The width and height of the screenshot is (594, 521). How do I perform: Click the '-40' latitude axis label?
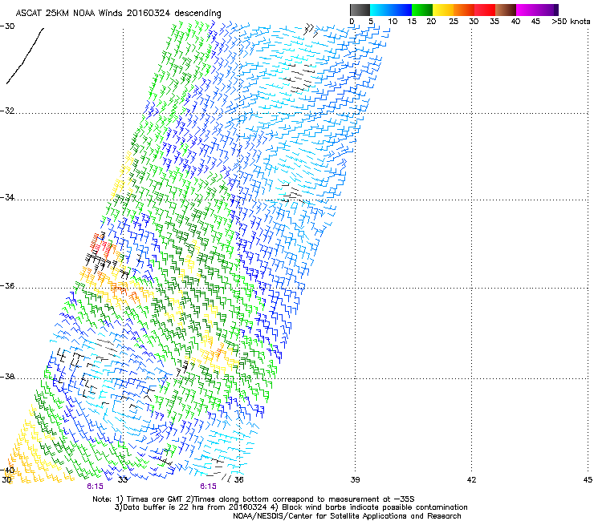[x=7, y=471]
